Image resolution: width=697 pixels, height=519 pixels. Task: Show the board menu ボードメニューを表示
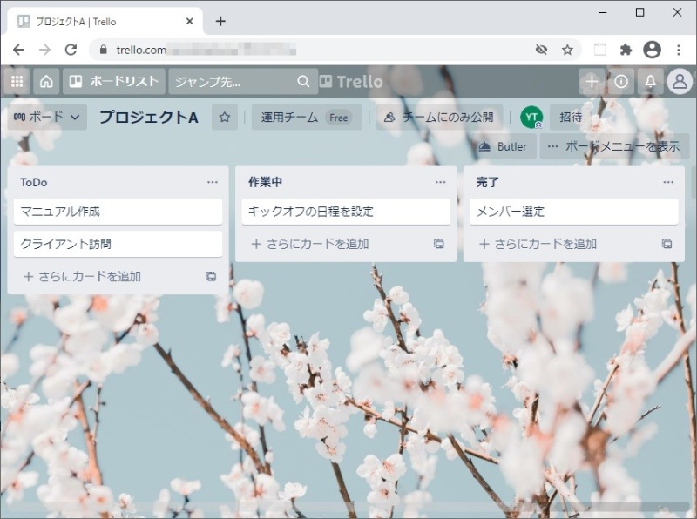point(613,146)
